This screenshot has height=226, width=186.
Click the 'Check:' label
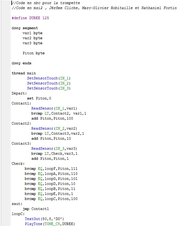coord(18,164)
